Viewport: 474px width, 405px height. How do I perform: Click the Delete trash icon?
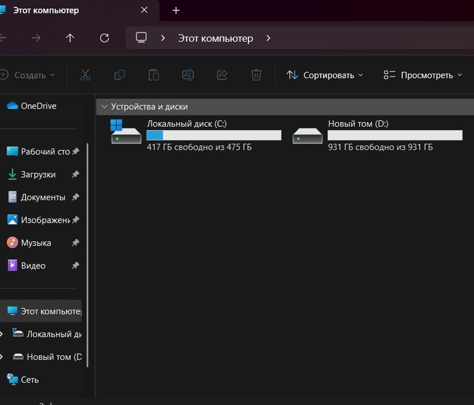(256, 75)
